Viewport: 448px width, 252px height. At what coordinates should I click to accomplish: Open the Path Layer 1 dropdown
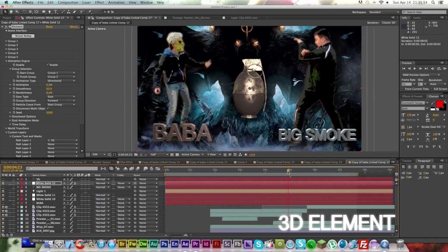click(62, 140)
